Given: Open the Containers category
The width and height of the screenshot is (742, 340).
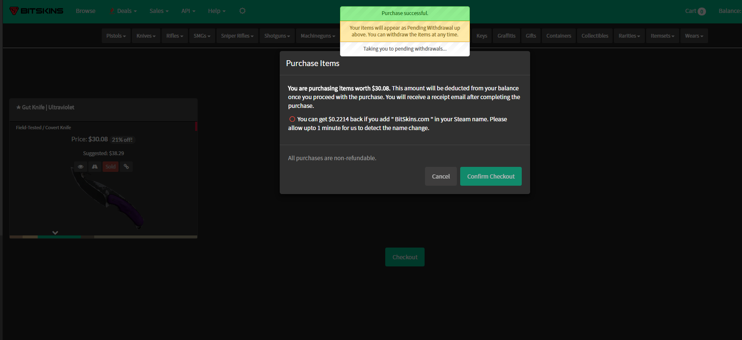Looking at the screenshot, I should [x=559, y=36].
